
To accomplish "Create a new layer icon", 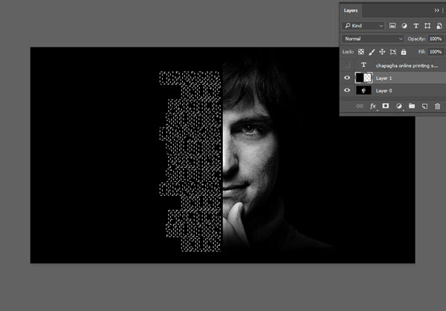I will 424,106.
